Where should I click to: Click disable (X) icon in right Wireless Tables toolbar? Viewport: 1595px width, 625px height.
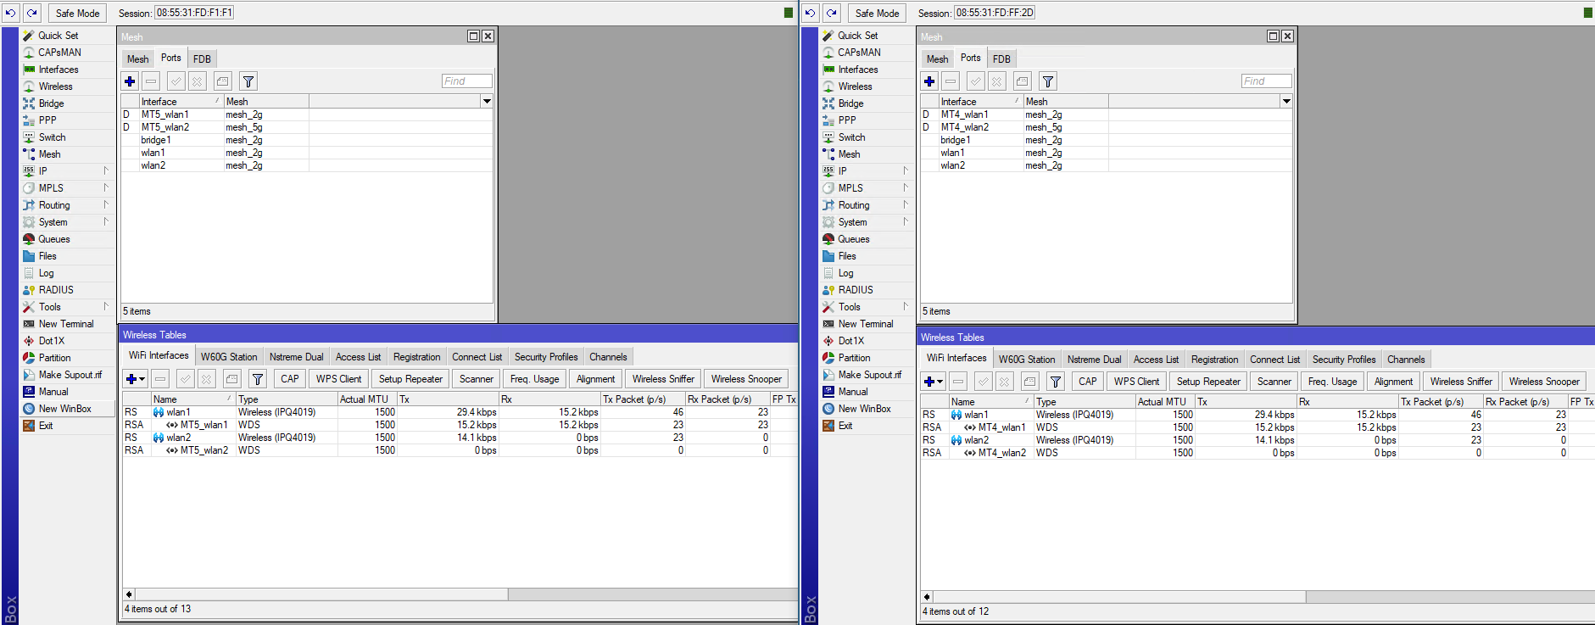[x=1004, y=382]
